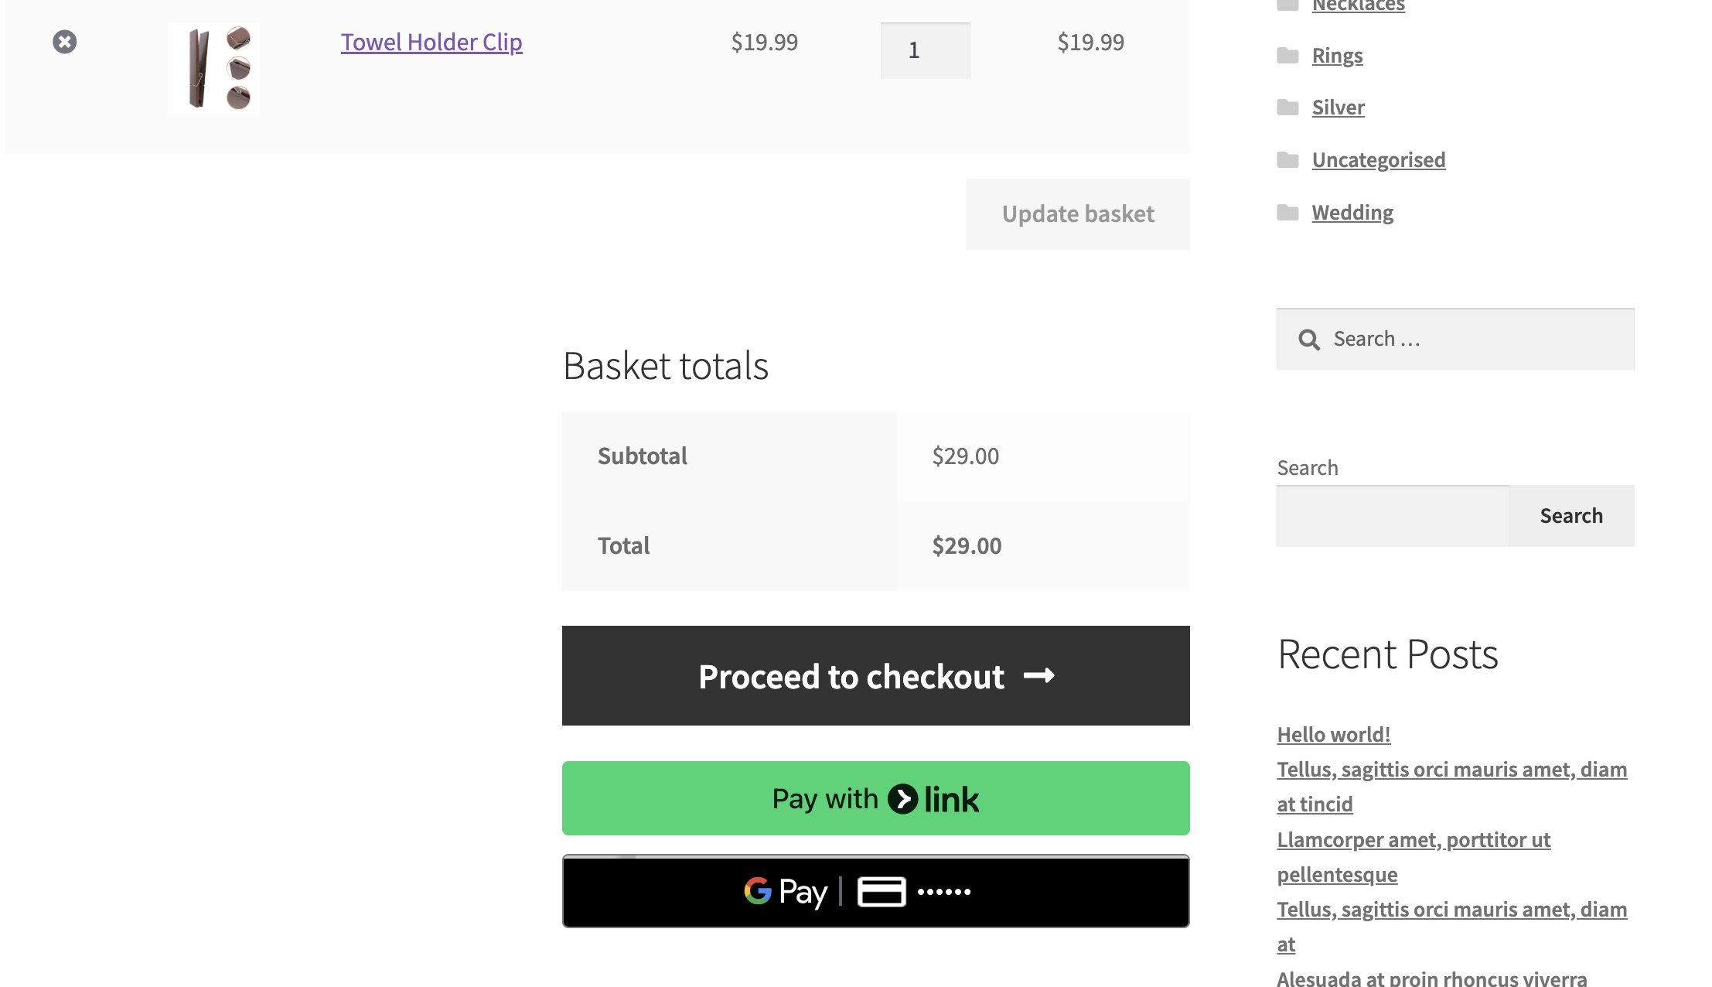Select the Rings category menu item

click(x=1337, y=55)
